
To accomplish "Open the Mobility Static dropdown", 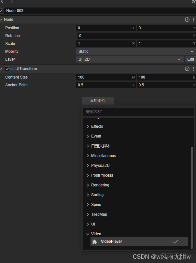I will coord(136,51).
